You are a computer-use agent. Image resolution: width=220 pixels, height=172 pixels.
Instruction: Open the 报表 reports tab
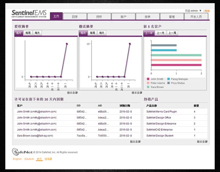click(148, 17)
